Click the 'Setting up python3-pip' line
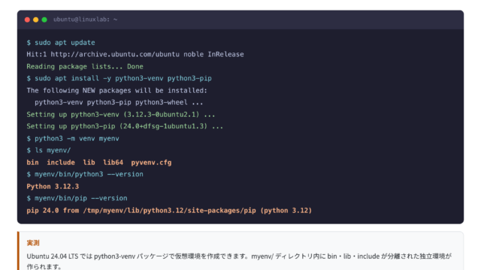Image resolution: width=481 pixels, height=270 pixels. tap(125, 126)
